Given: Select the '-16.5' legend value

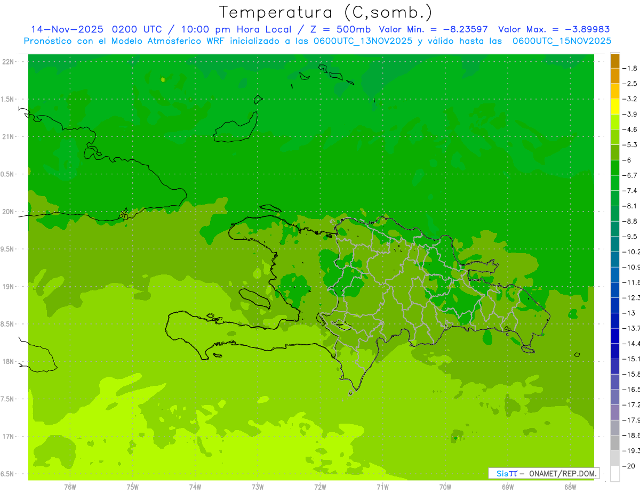Looking at the screenshot, I should click(631, 390).
